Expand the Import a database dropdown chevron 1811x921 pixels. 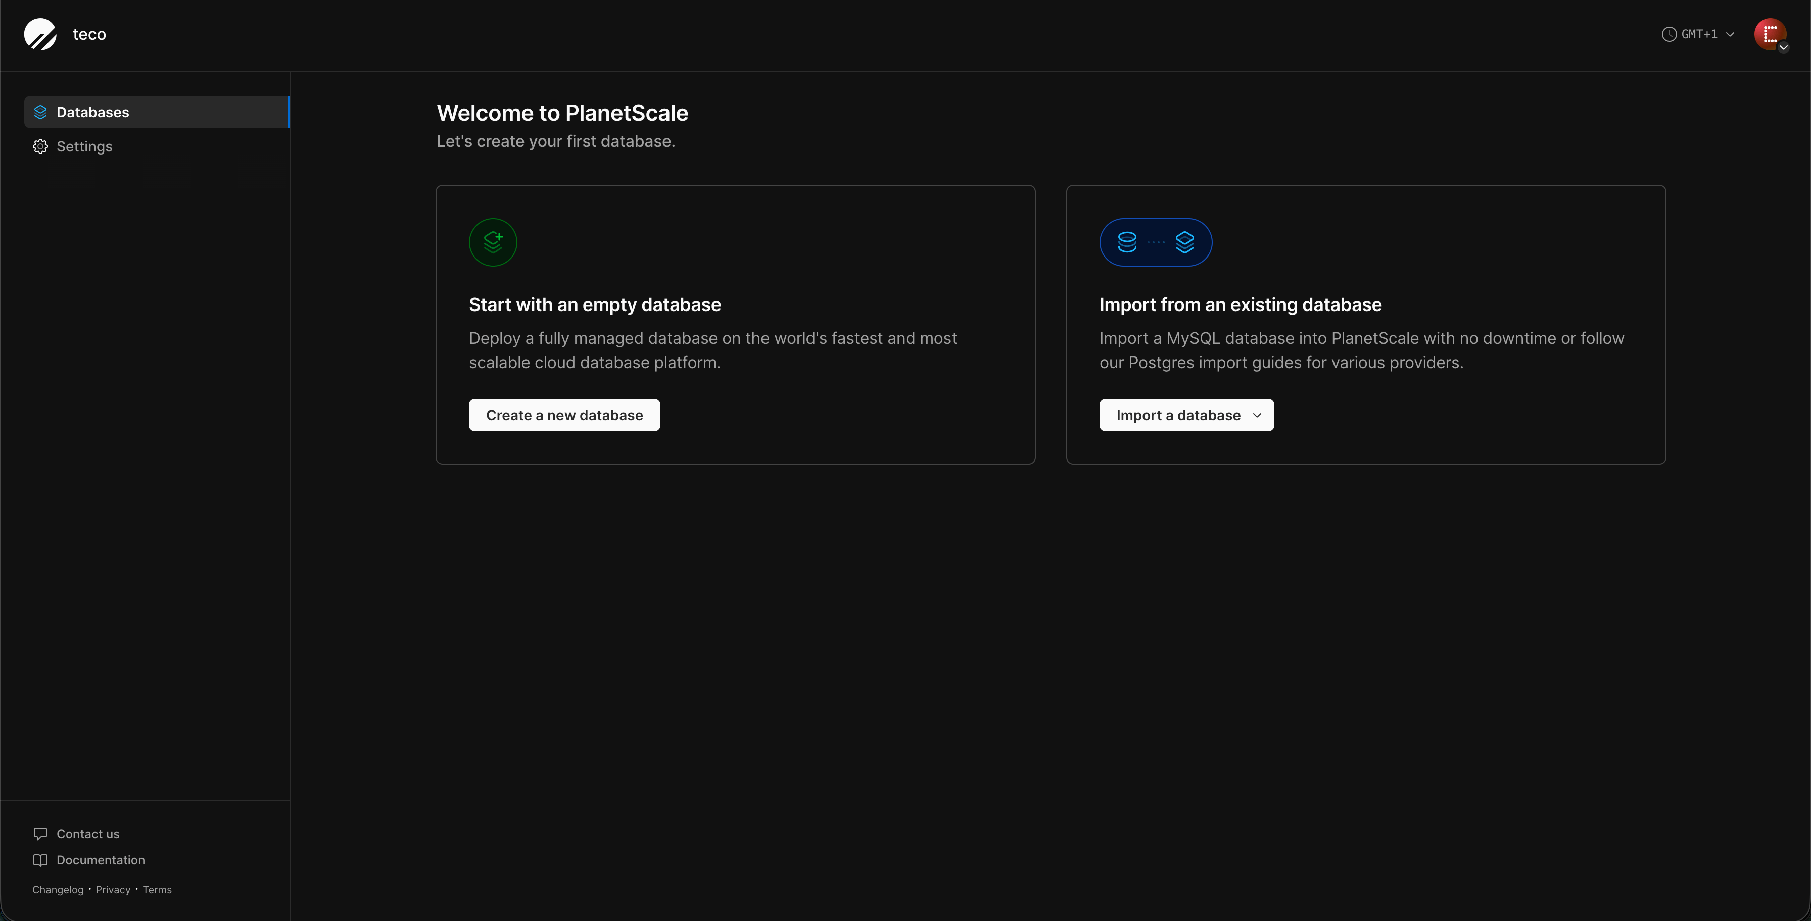coord(1258,415)
